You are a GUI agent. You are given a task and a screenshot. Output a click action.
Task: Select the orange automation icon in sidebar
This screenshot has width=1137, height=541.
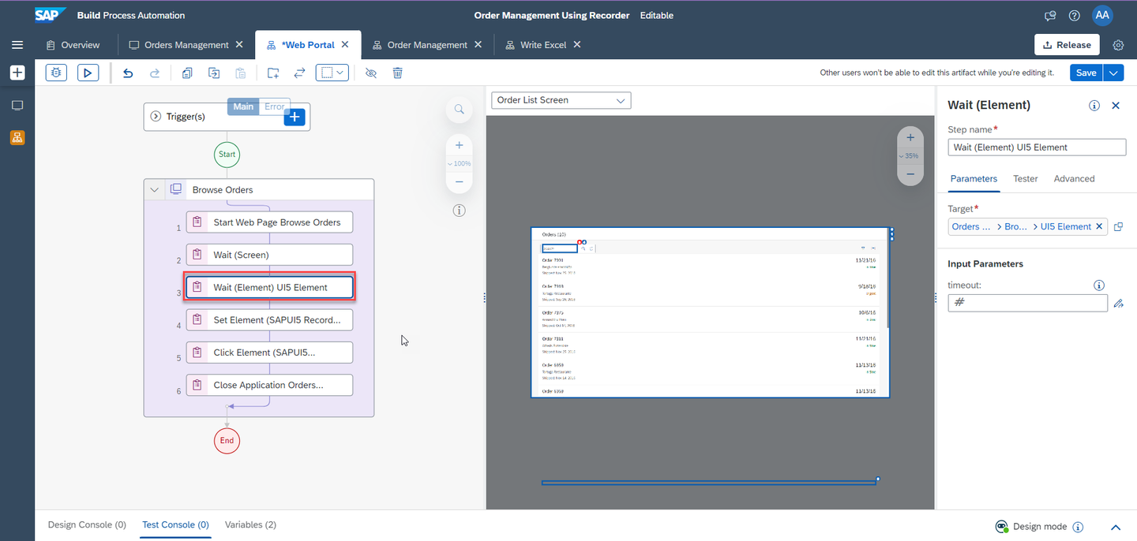(17, 138)
